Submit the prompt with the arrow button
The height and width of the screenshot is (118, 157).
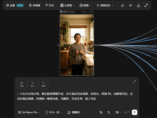(135, 112)
